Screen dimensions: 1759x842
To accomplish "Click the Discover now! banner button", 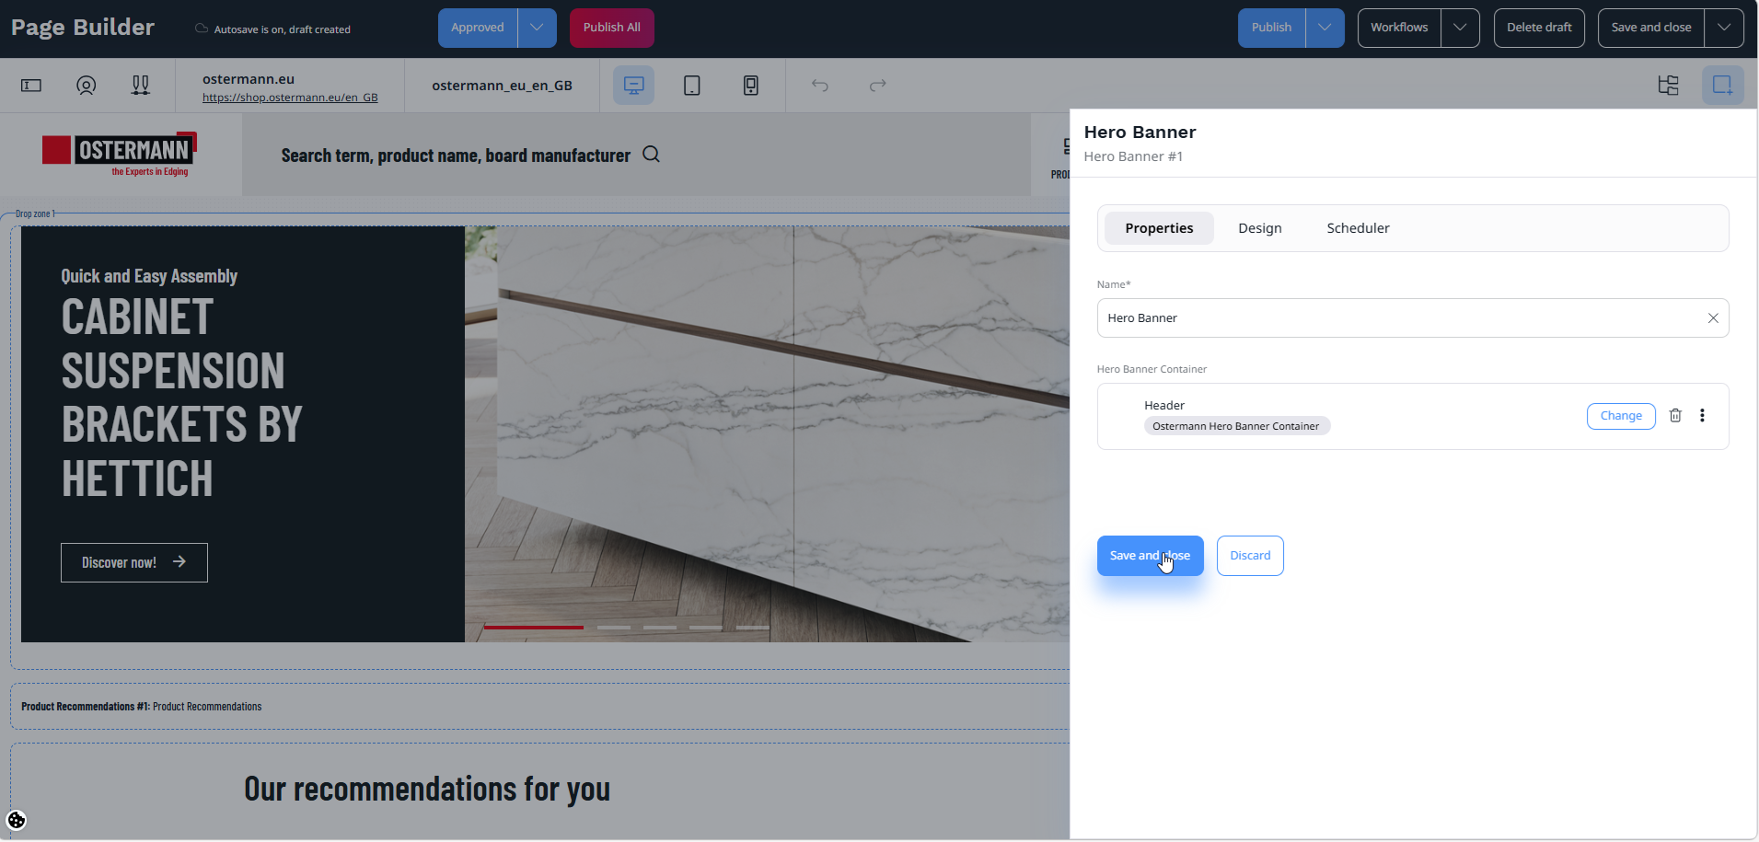I will [x=134, y=562].
